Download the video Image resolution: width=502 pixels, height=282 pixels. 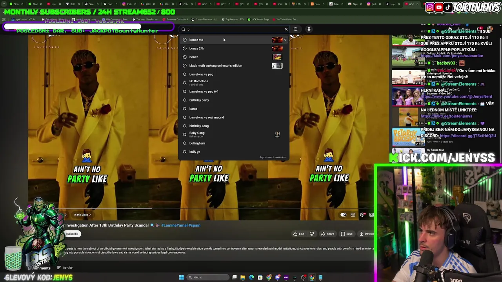[367, 234]
